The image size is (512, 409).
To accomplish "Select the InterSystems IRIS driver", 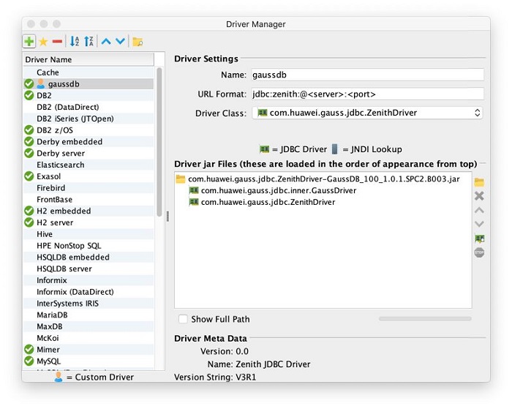I will [89, 304].
